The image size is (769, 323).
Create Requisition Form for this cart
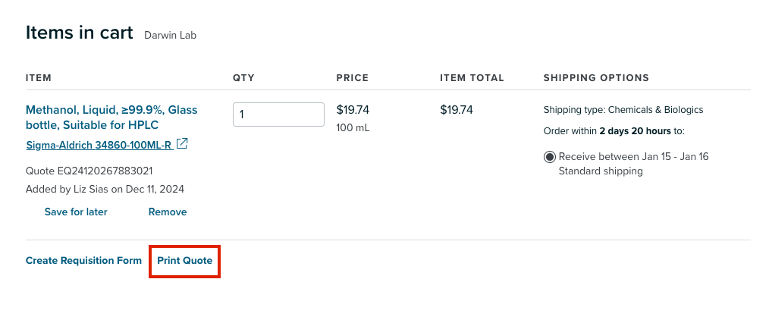(x=83, y=260)
